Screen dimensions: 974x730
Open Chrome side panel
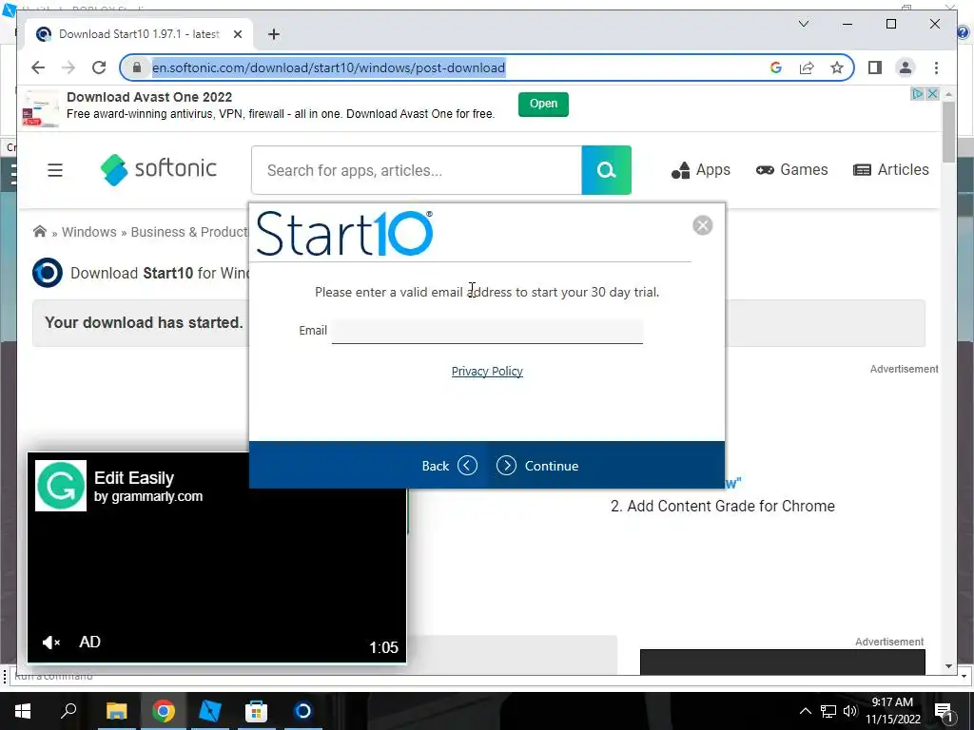(x=875, y=67)
